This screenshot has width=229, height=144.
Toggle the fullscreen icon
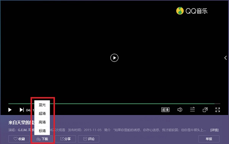pos(218,110)
